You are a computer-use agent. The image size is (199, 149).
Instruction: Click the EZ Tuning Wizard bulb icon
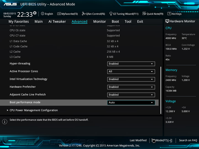(x=111, y=14)
